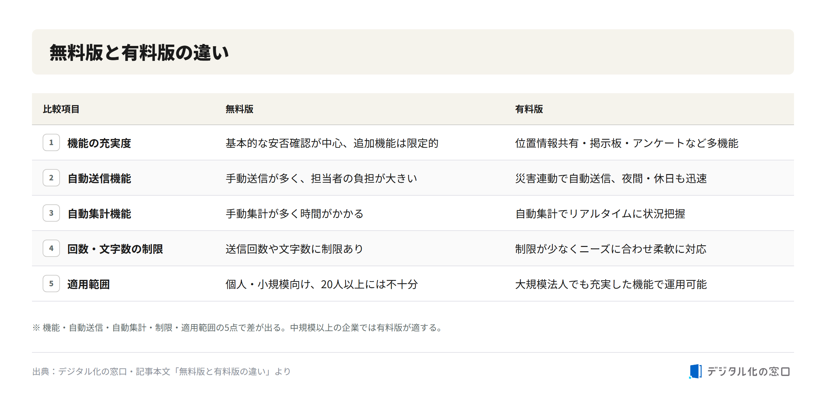The width and height of the screenshot is (826, 410).
Task: Select the 有料版 column header
Action: pos(529,109)
